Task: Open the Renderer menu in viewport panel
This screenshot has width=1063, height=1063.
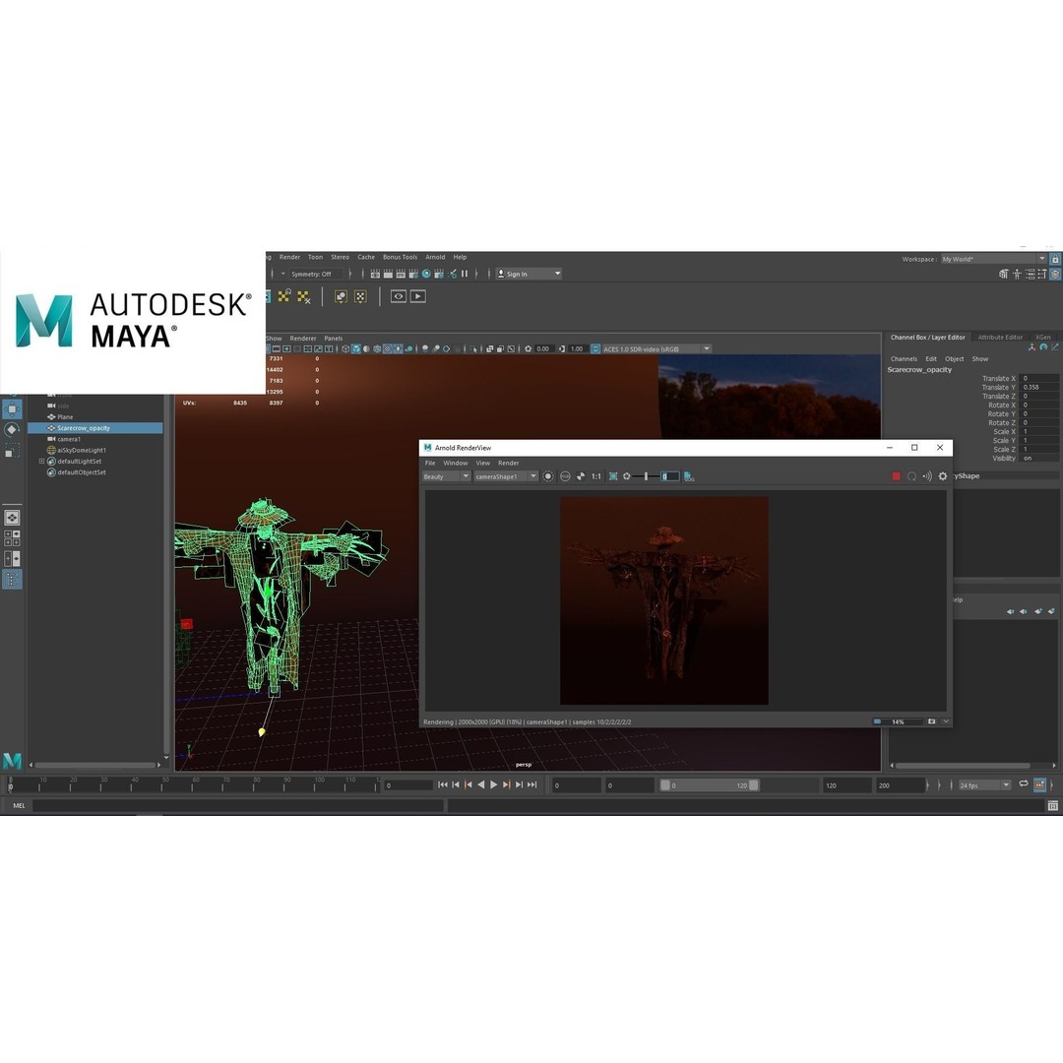Action: pos(303,339)
